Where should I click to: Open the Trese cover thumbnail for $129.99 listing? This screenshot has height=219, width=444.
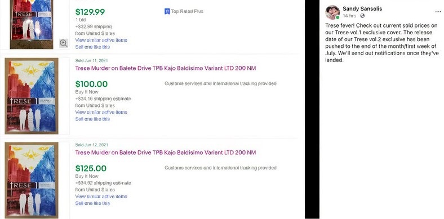point(32,24)
